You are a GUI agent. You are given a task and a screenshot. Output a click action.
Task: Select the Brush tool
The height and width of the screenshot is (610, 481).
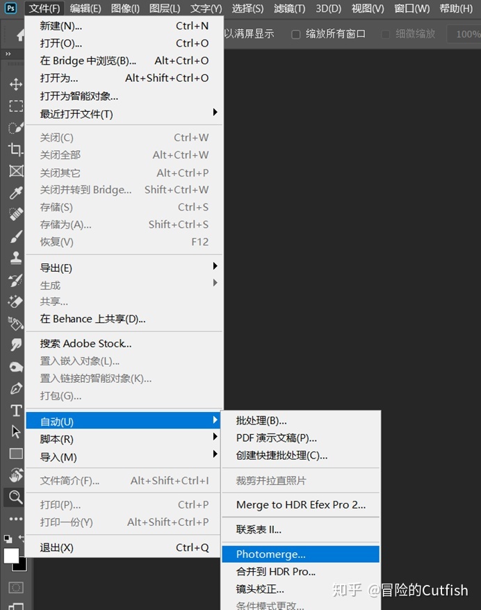pyautogui.click(x=15, y=236)
